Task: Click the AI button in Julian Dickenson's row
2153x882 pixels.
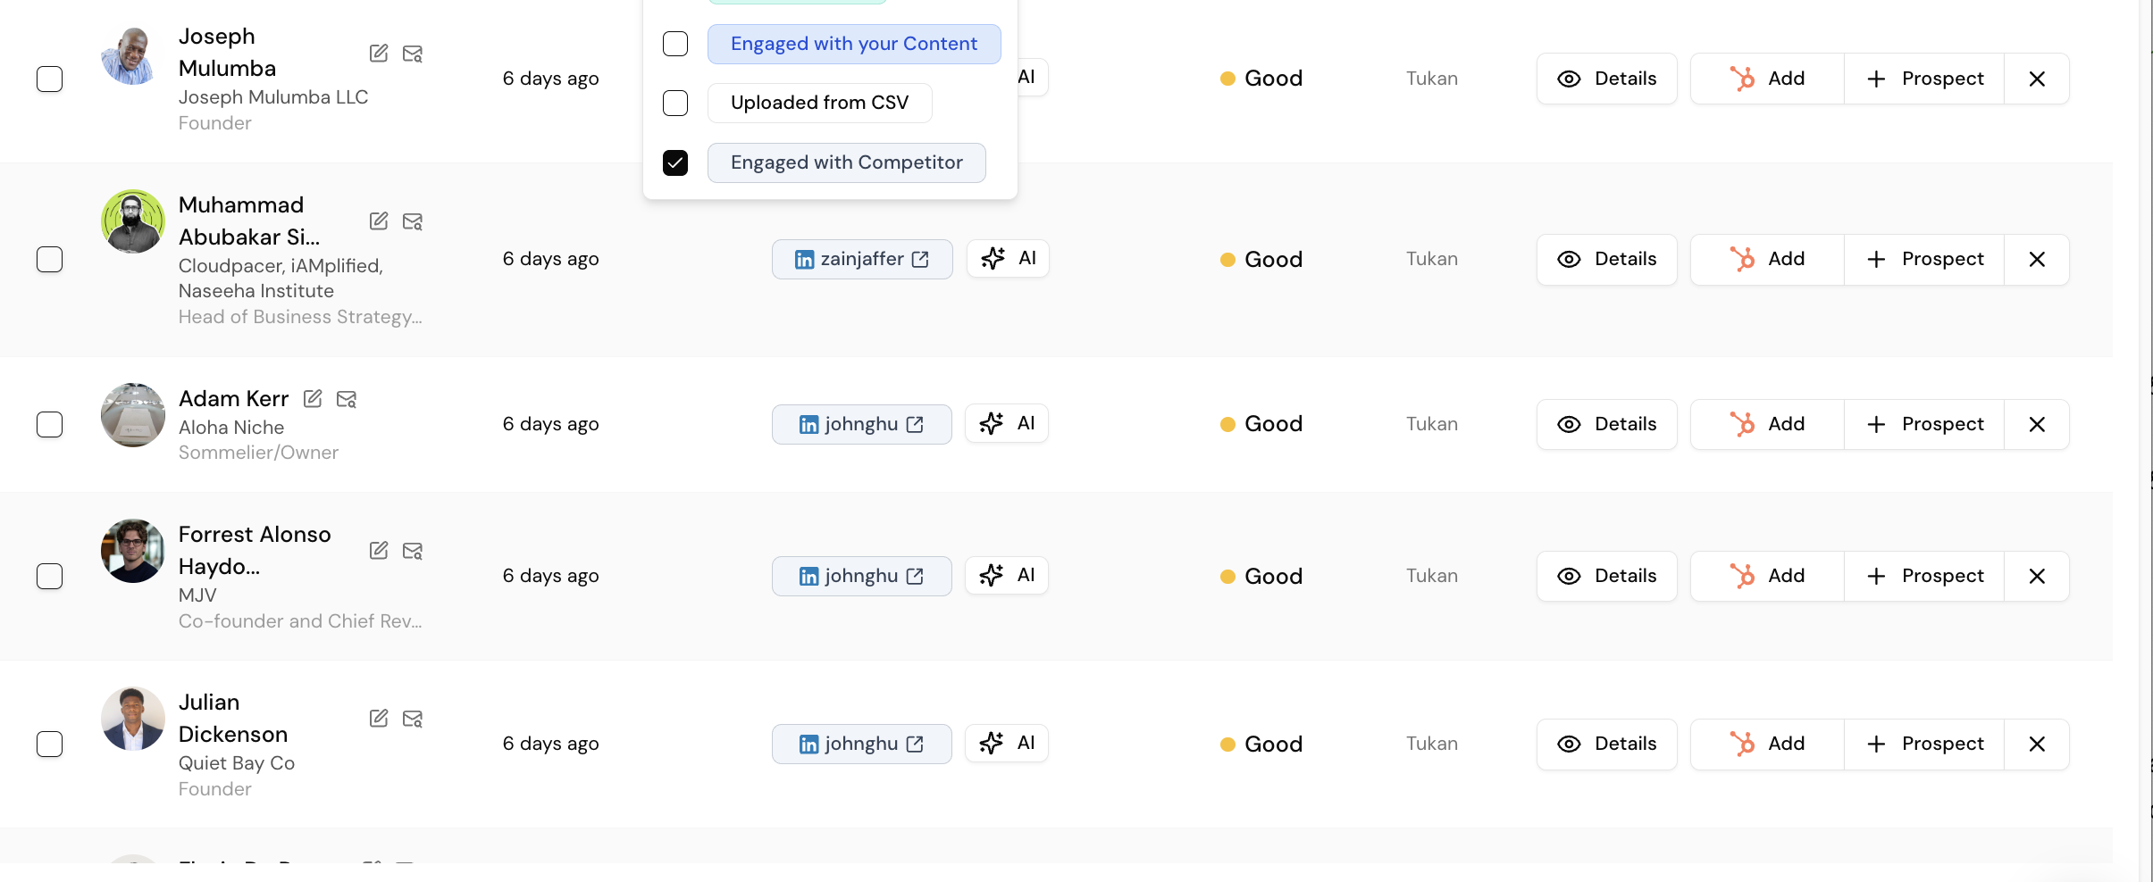Action: coord(1006,743)
